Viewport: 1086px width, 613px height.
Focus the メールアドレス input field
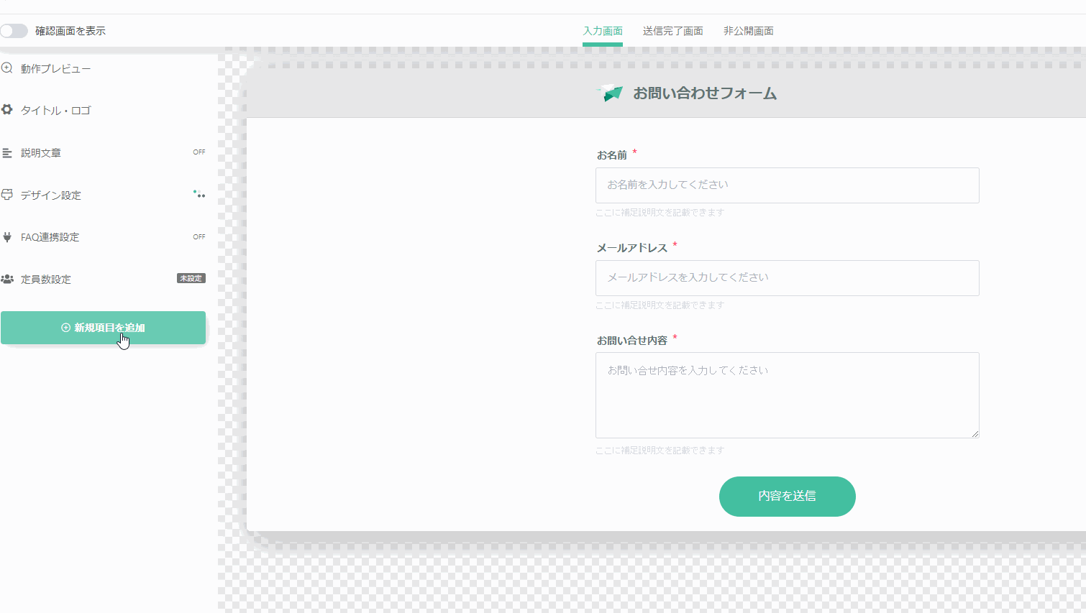787,278
